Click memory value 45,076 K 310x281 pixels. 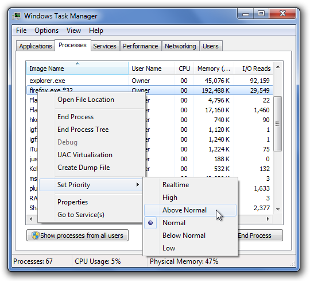pos(217,81)
